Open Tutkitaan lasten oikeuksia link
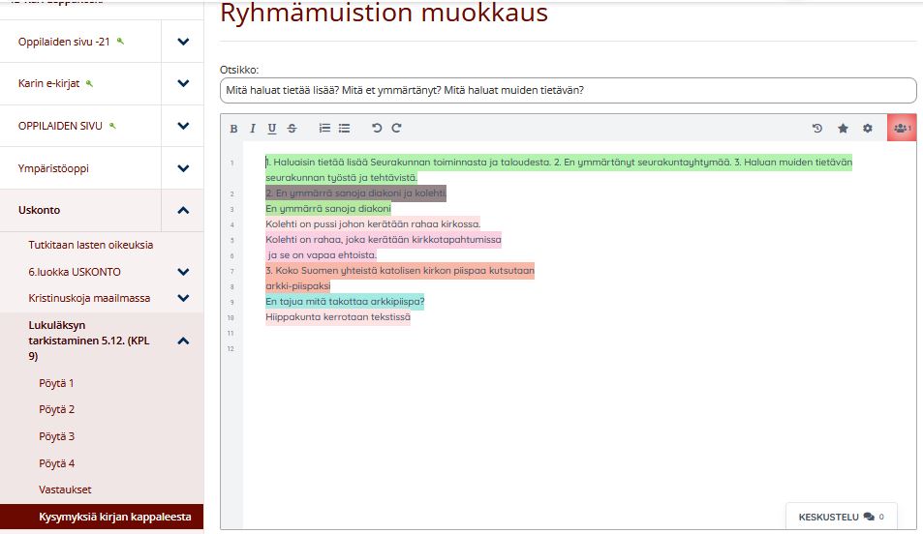 tap(91, 245)
